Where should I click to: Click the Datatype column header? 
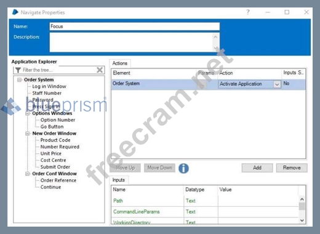point(194,190)
